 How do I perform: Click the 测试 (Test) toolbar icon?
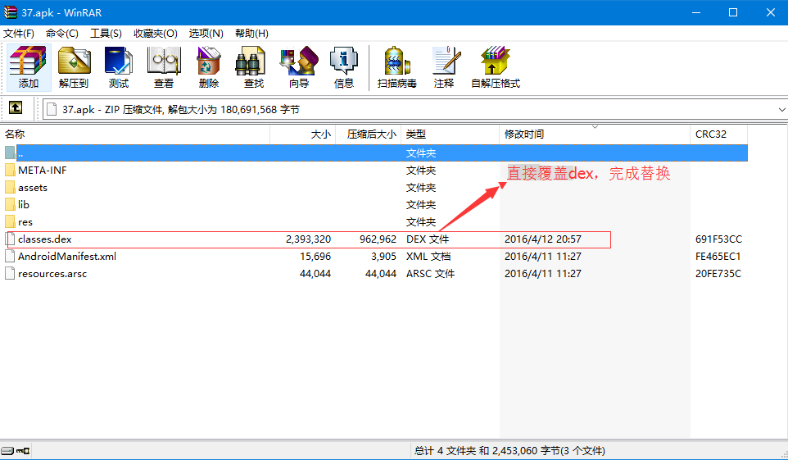tap(119, 67)
